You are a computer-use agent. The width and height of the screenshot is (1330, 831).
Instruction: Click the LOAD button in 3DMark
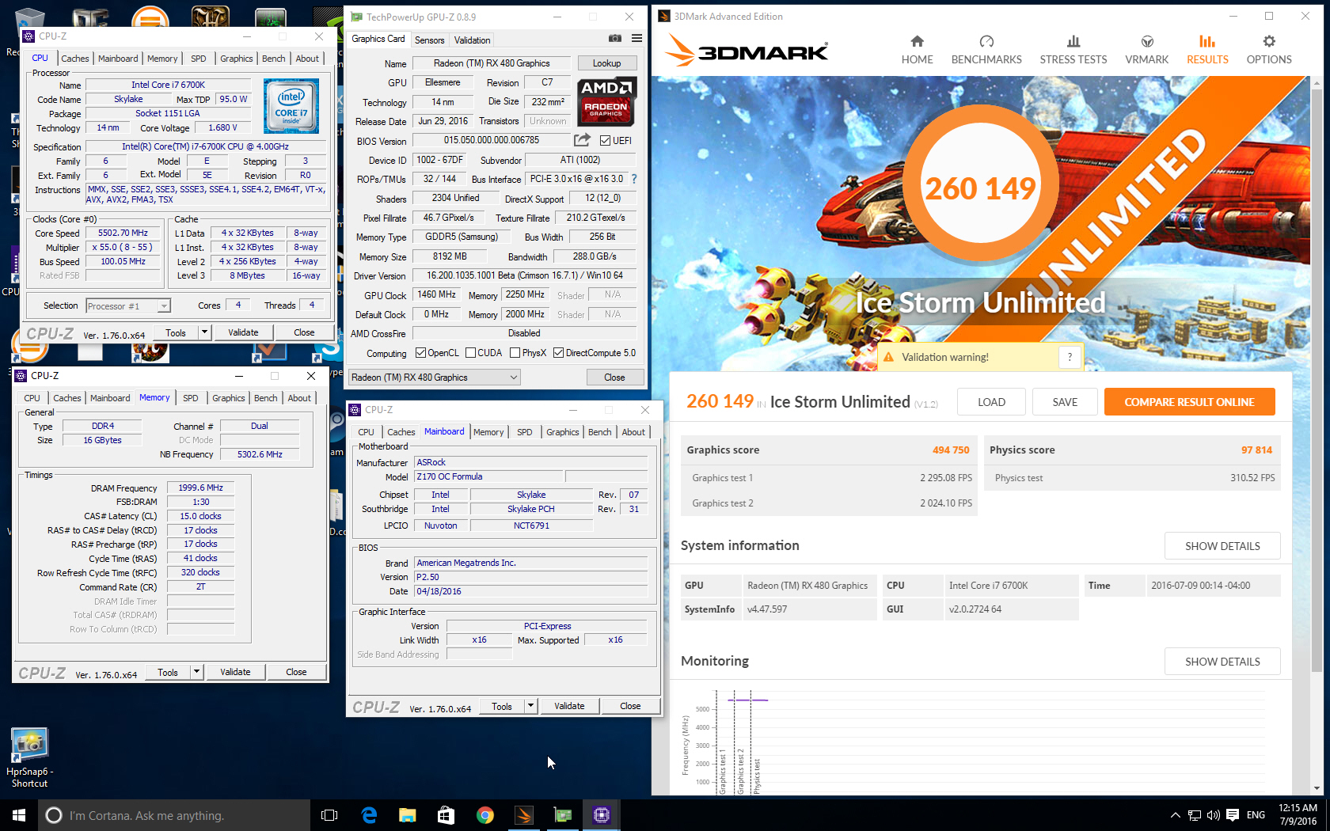(x=991, y=402)
